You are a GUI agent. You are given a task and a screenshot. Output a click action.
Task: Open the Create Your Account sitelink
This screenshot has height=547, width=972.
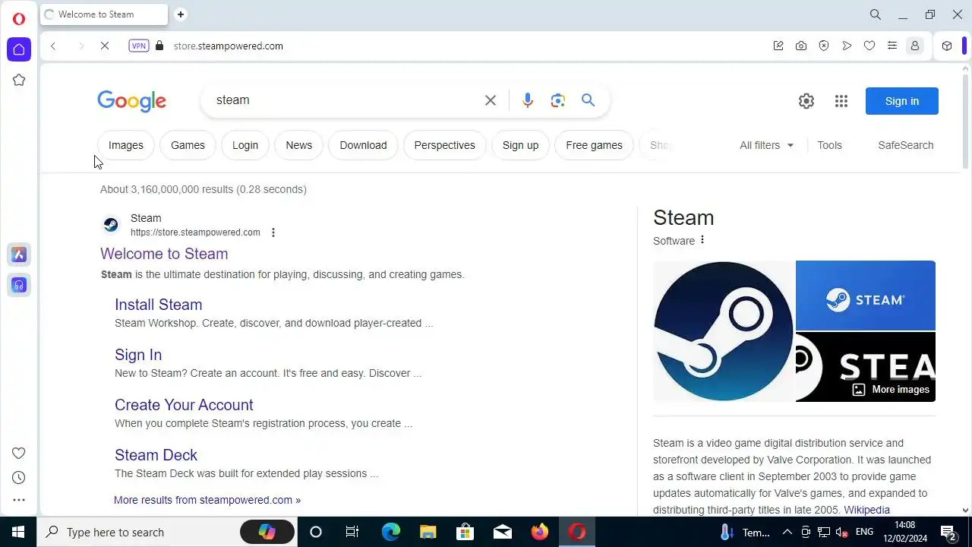pos(184,405)
